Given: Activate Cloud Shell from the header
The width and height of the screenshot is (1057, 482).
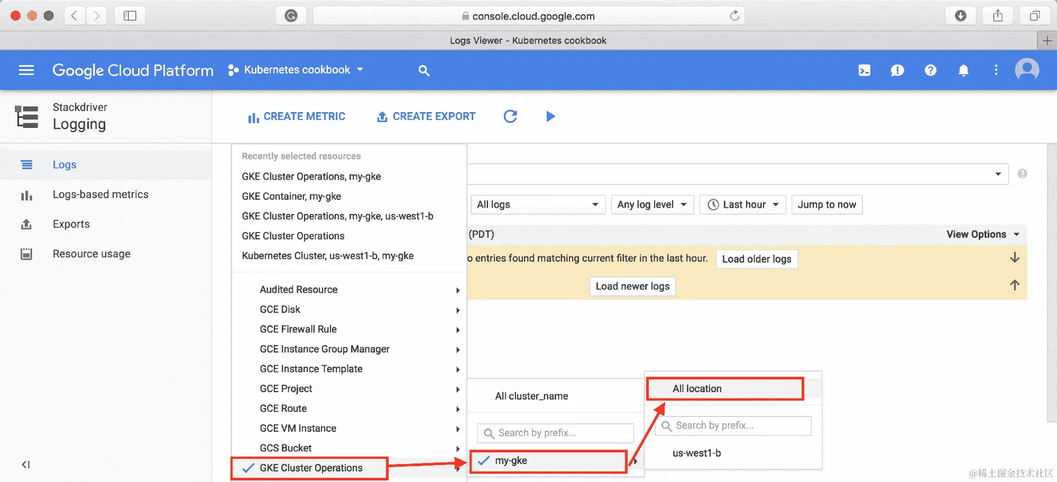Looking at the screenshot, I should click(865, 70).
